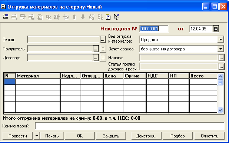Click the Всего column header
229x143 pixels.
203,76
